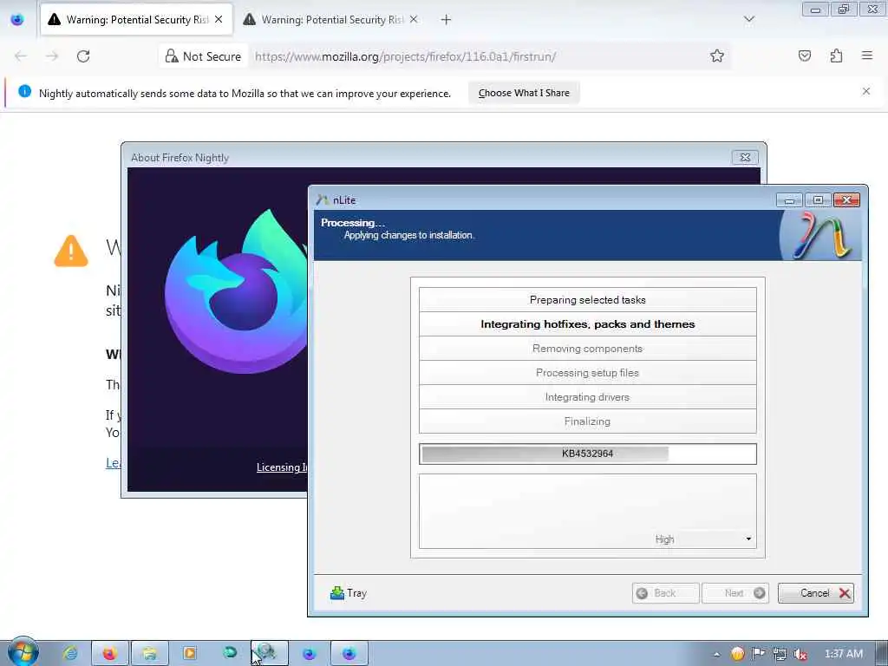The image size is (888, 666).
Task: Click the orange shield tray icon
Action: [737, 654]
